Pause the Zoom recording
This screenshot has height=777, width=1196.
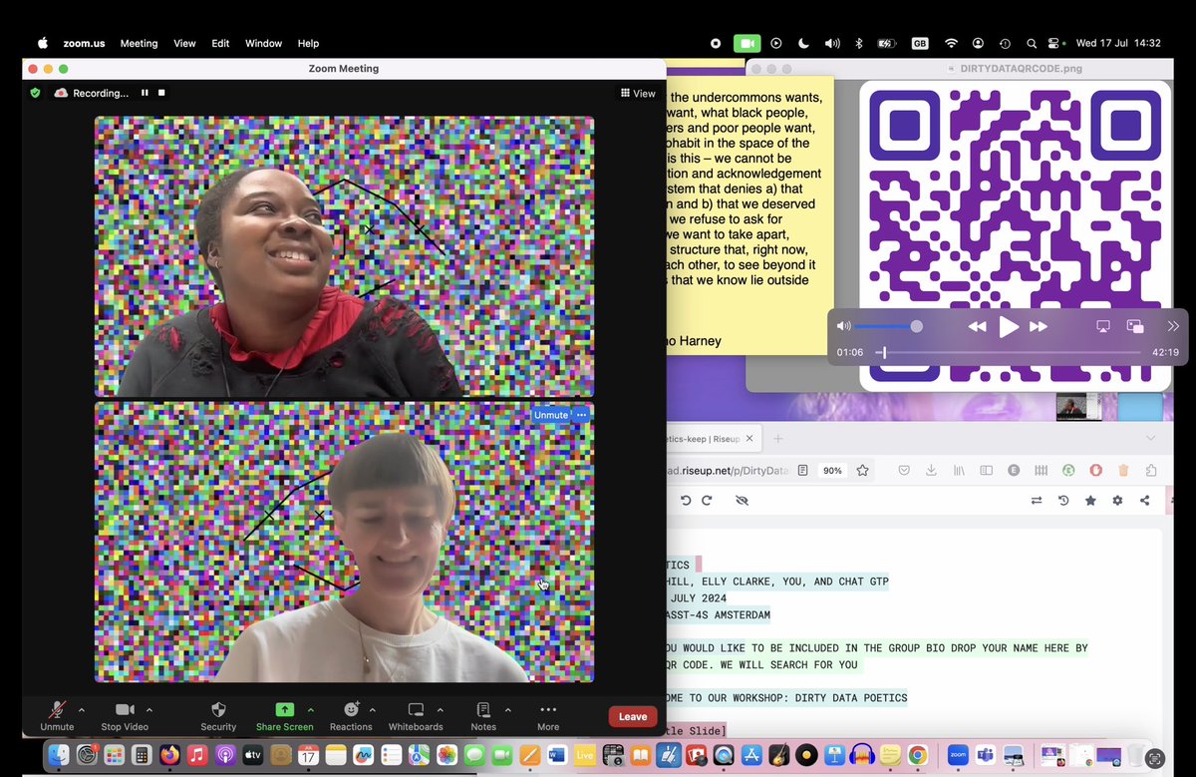145,93
